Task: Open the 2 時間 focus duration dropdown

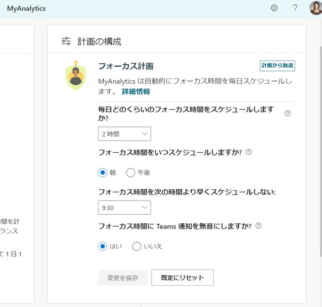Action: pos(125,134)
